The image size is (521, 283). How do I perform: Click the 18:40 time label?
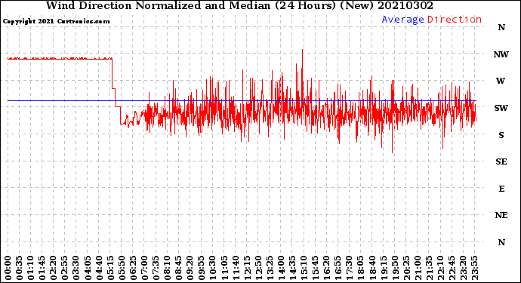(371, 268)
